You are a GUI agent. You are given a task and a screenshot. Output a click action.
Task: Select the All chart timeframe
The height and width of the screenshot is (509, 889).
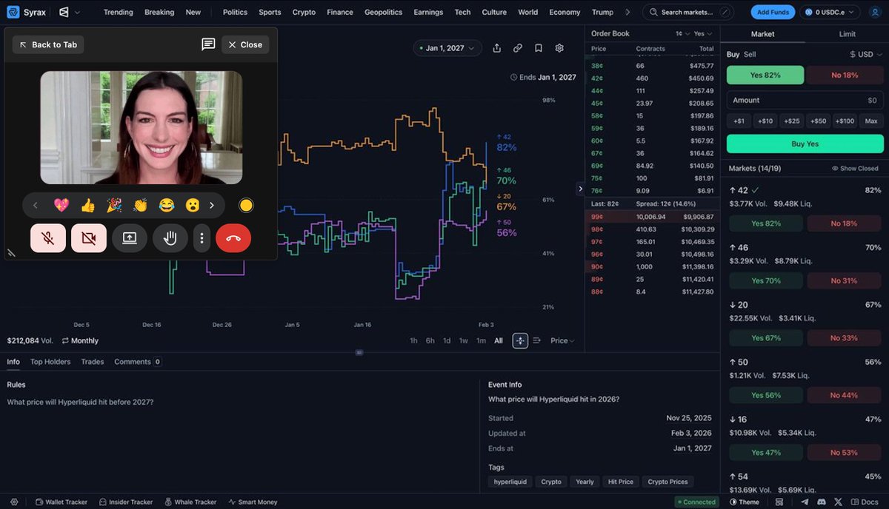click(499, 340)
